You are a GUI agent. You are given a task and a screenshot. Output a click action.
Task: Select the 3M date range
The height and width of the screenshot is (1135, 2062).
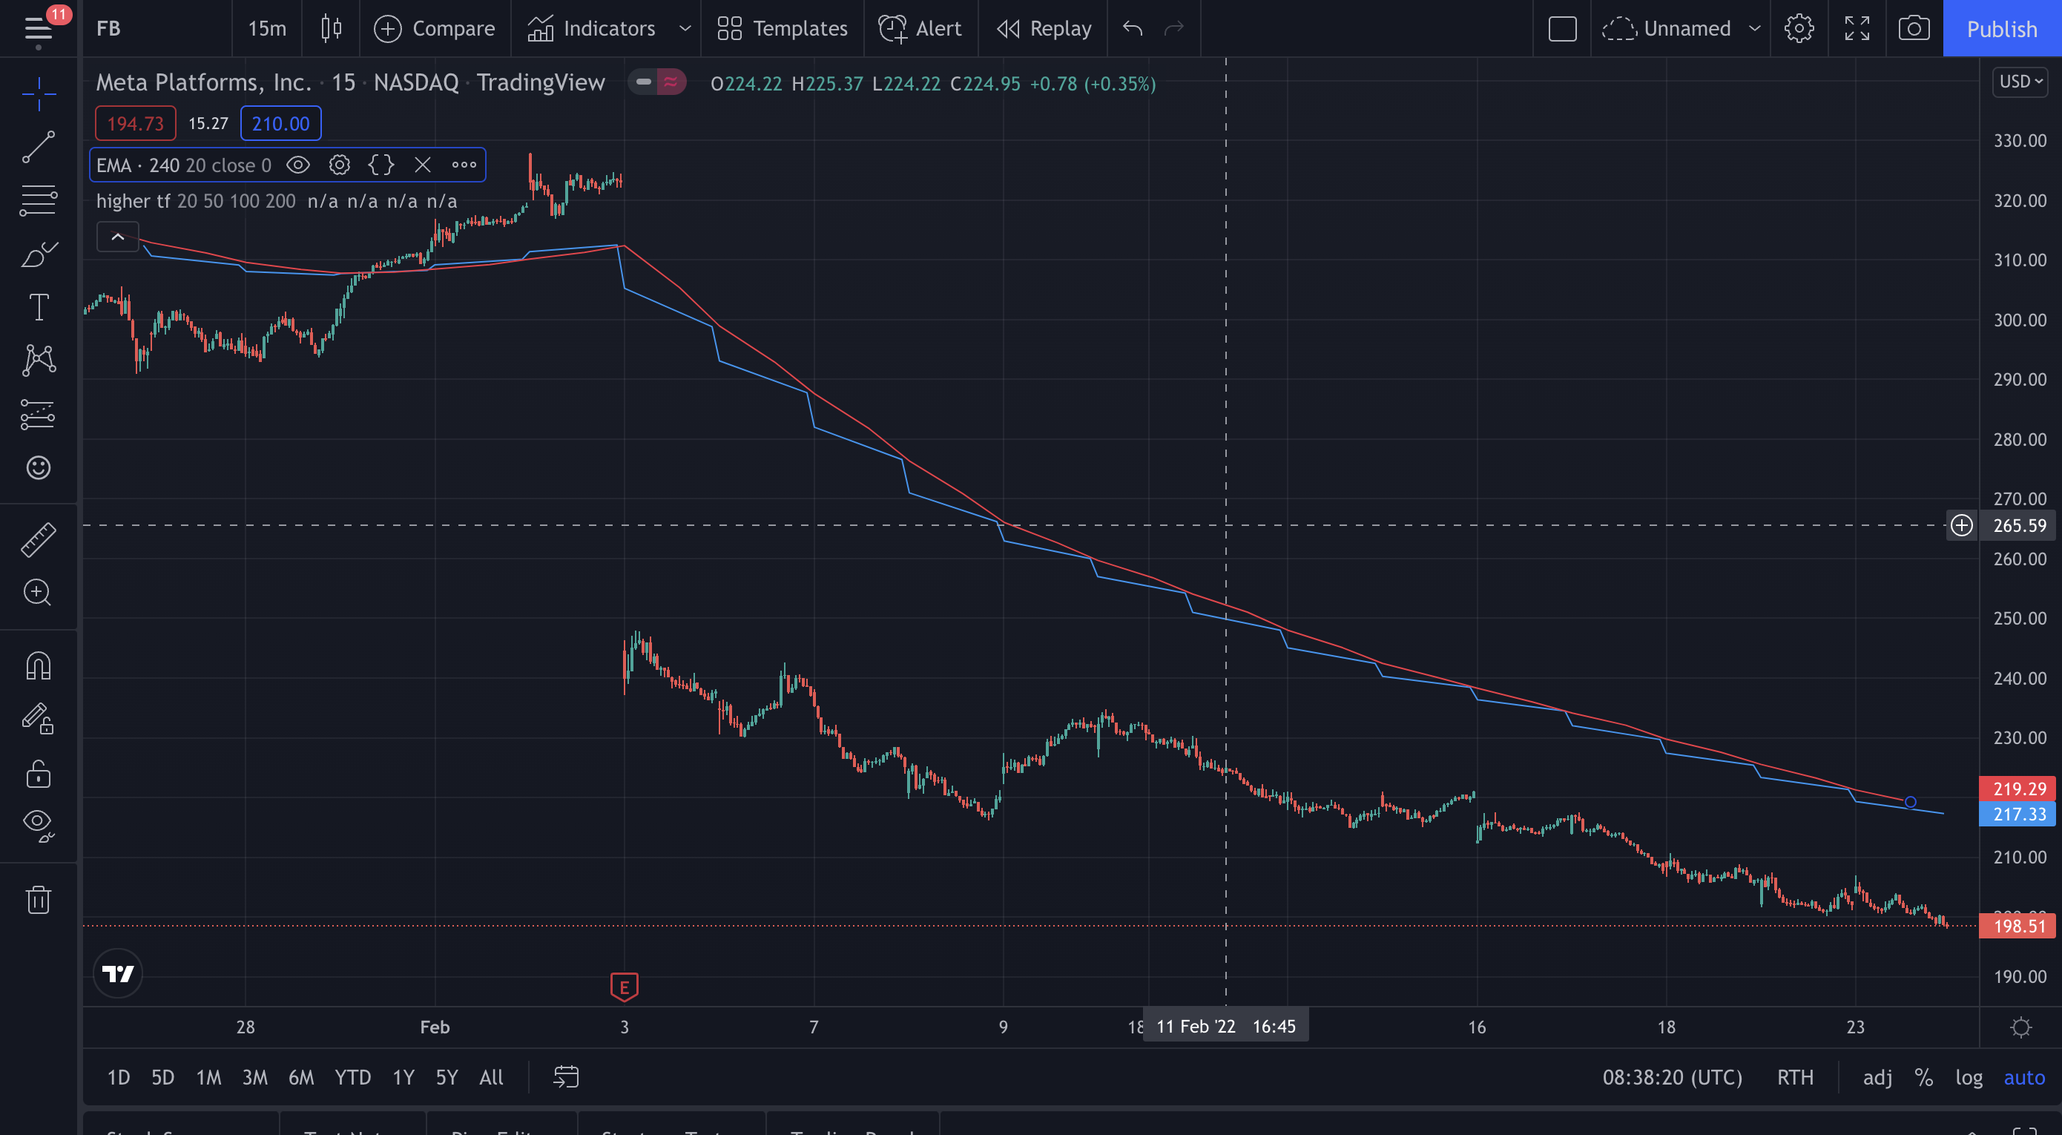click(x=255, y=1077)
